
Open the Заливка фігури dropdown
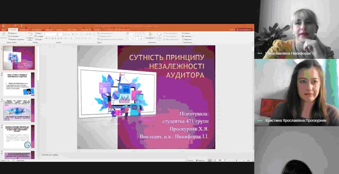tap(171, 33)
